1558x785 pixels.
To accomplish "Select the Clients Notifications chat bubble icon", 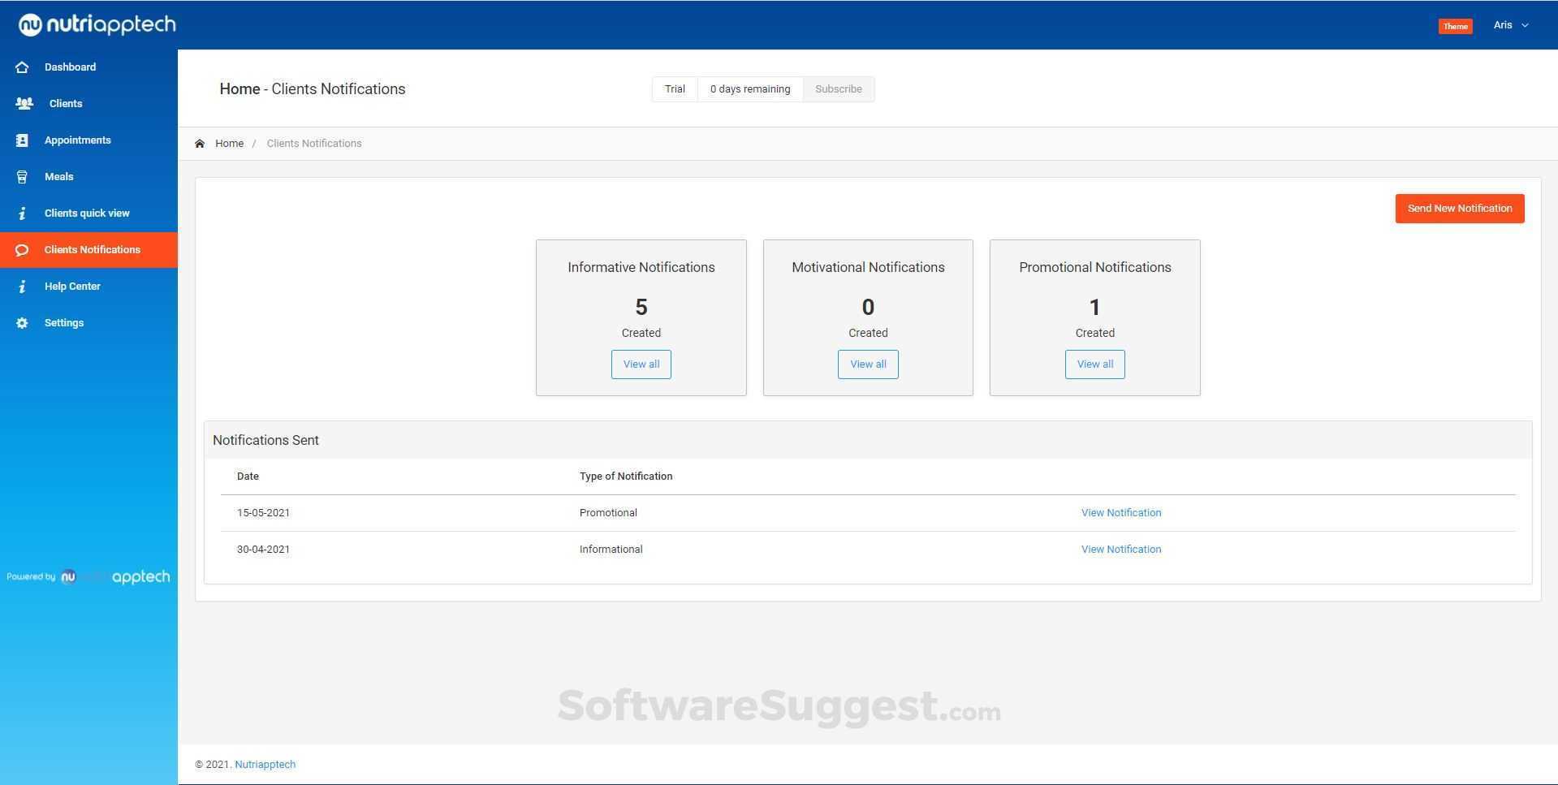I will 22,249.
